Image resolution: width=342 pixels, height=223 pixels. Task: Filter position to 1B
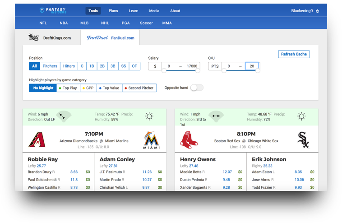point(92,66)
